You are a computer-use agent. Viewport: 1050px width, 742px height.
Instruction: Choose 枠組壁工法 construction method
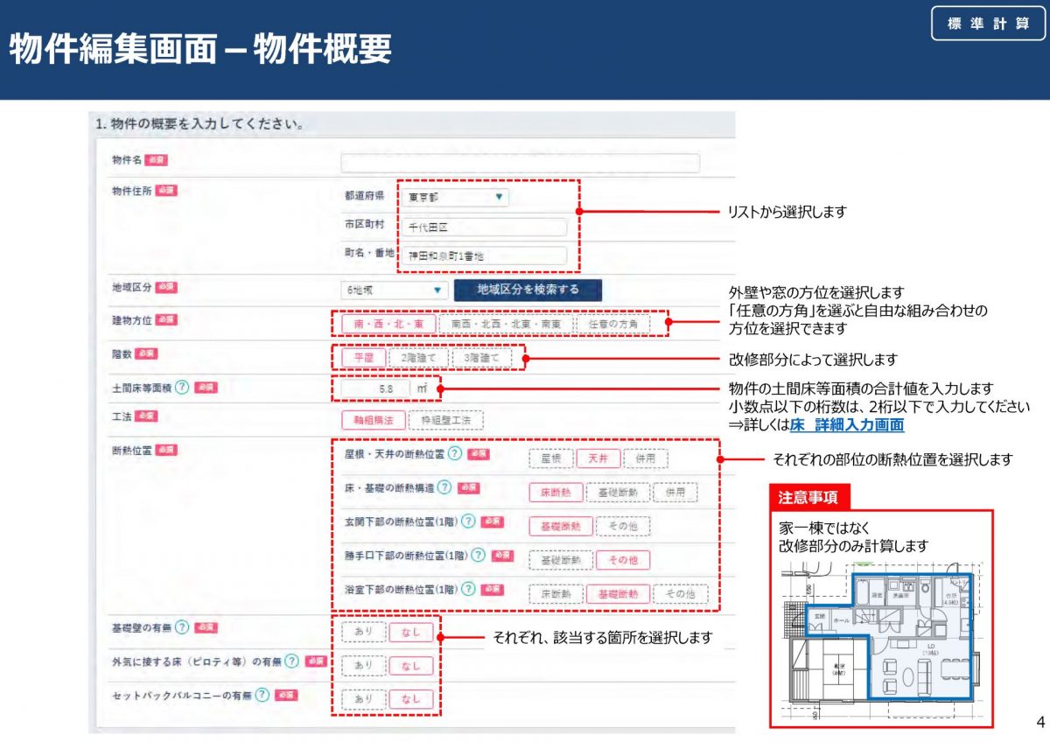coord(445,421)
